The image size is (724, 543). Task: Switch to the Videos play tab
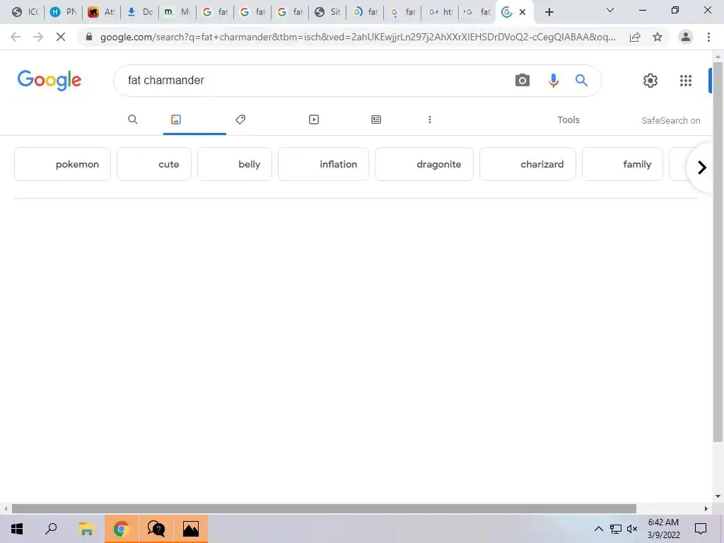(314, 119)
